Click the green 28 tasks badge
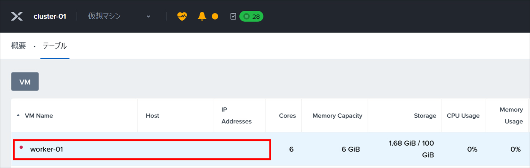This screenshot has width=530, height=168. [x=252, y=16]
